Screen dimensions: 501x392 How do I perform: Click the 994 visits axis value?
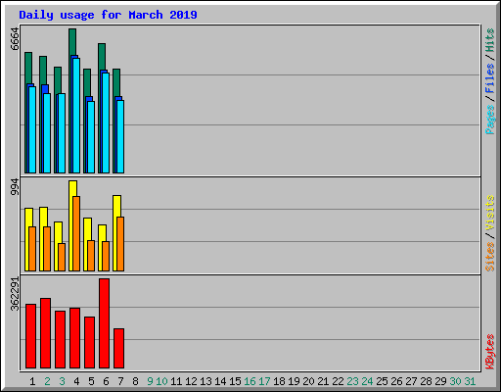pos(15,187)
